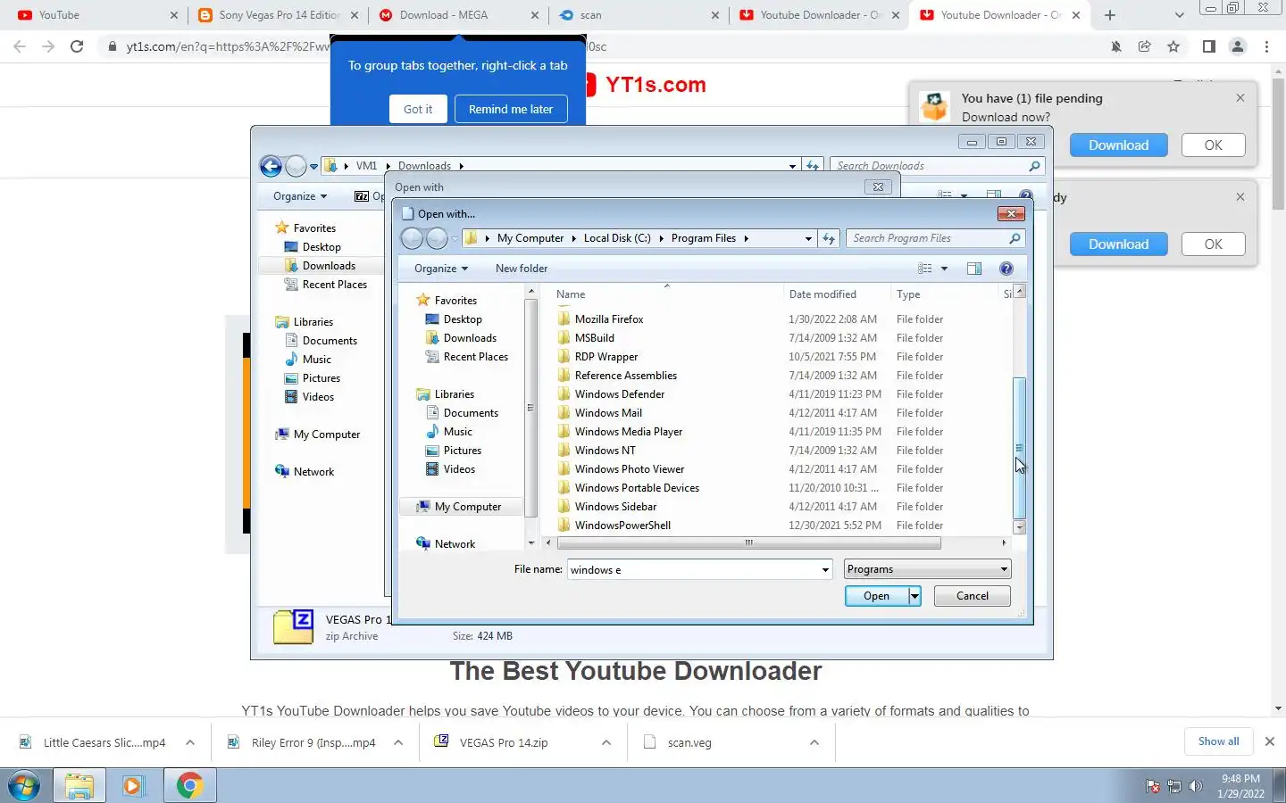Refresh the Program Files address bar

pyautogui.click(x=829, y=238)
